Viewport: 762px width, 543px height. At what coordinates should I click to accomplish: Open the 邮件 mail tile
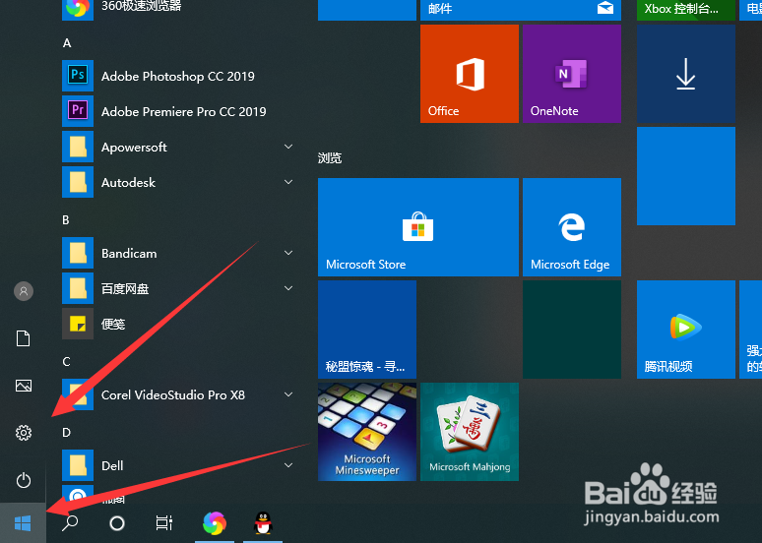(521, 10)
